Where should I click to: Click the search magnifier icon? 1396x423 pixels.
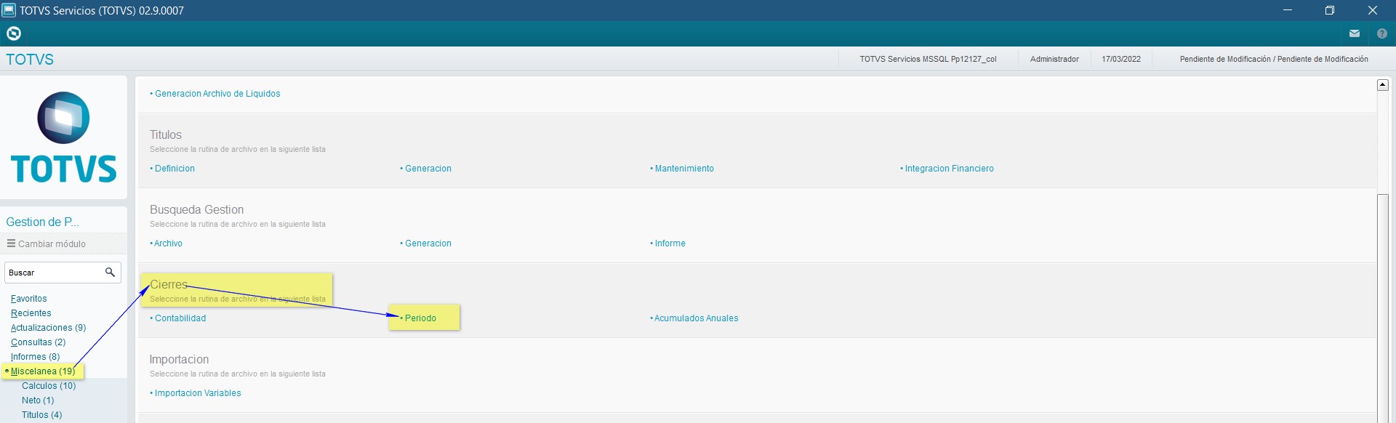110,273
